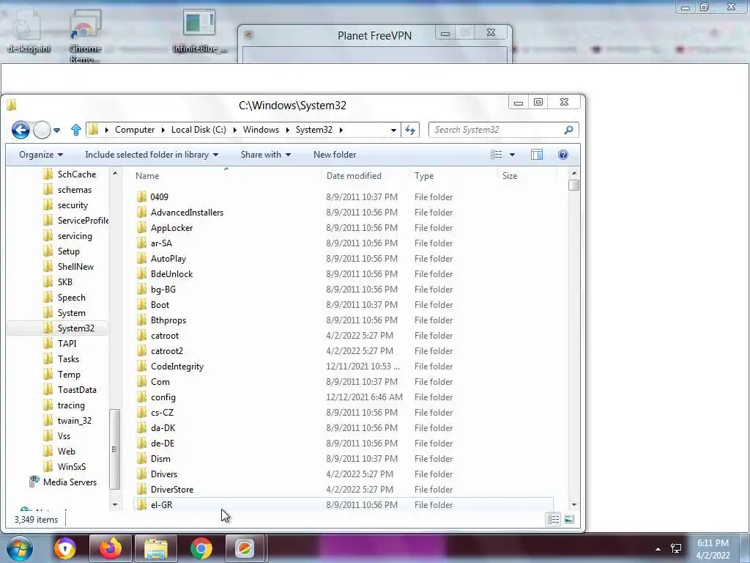Select the config folder
This screenshot has width=750, height=563.
coord(163,397)
